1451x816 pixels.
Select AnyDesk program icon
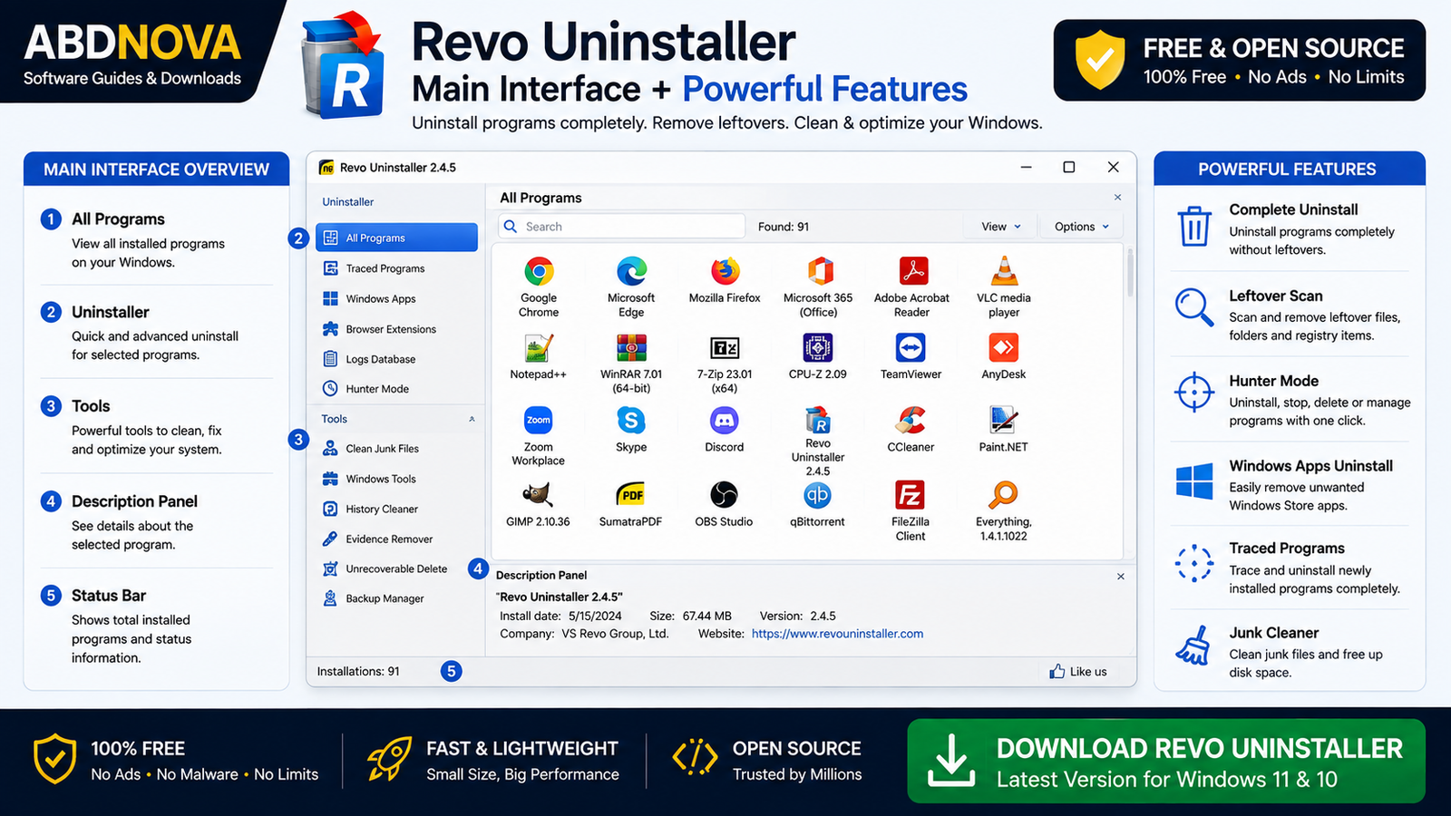tap(1004, 348)
